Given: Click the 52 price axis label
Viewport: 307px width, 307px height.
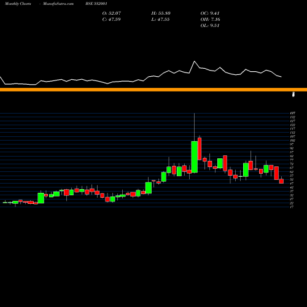Looking at the screenshot, I should coord(292,179).
